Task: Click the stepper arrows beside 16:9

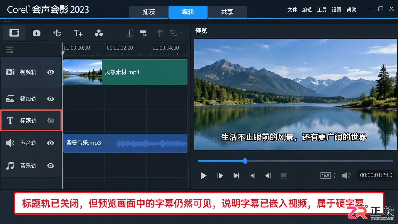Action: click(x=334, y=175)
